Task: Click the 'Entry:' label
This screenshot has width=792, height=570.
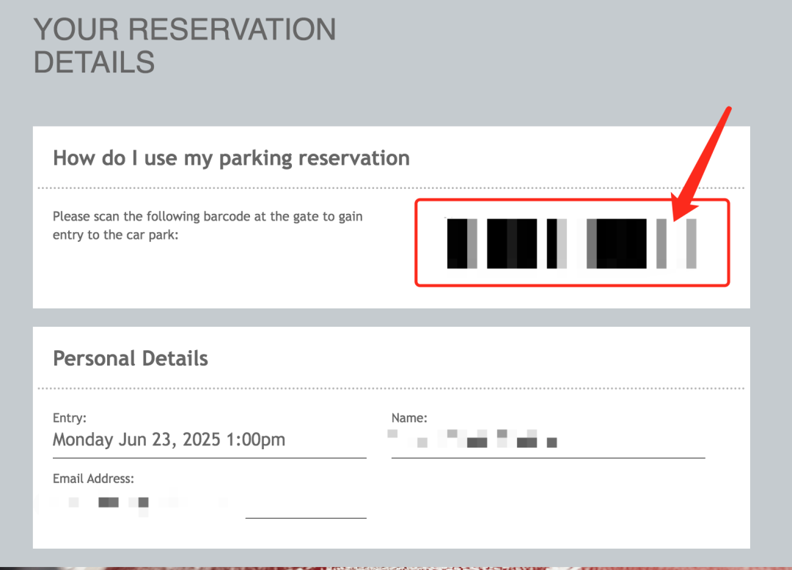Action: 70,418
